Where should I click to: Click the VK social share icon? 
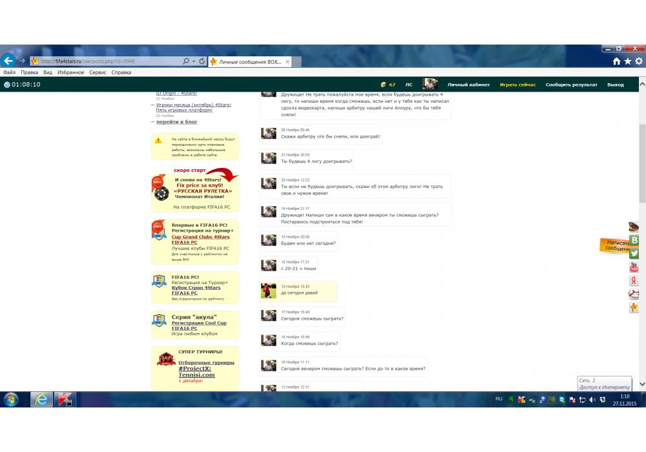pos(634,240)
